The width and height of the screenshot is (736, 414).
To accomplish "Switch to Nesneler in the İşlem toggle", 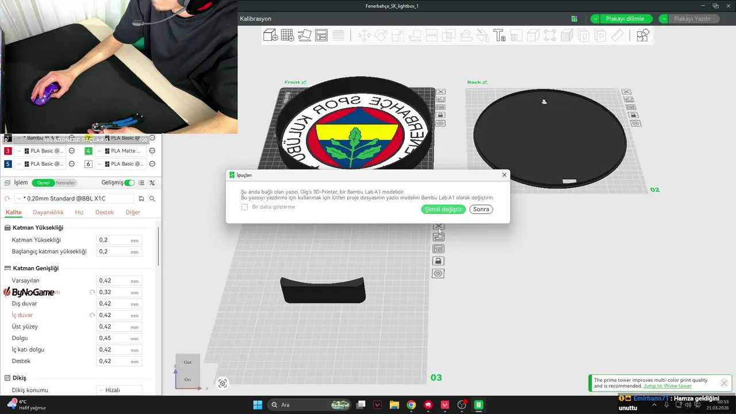I will click(x=65, y=183).
